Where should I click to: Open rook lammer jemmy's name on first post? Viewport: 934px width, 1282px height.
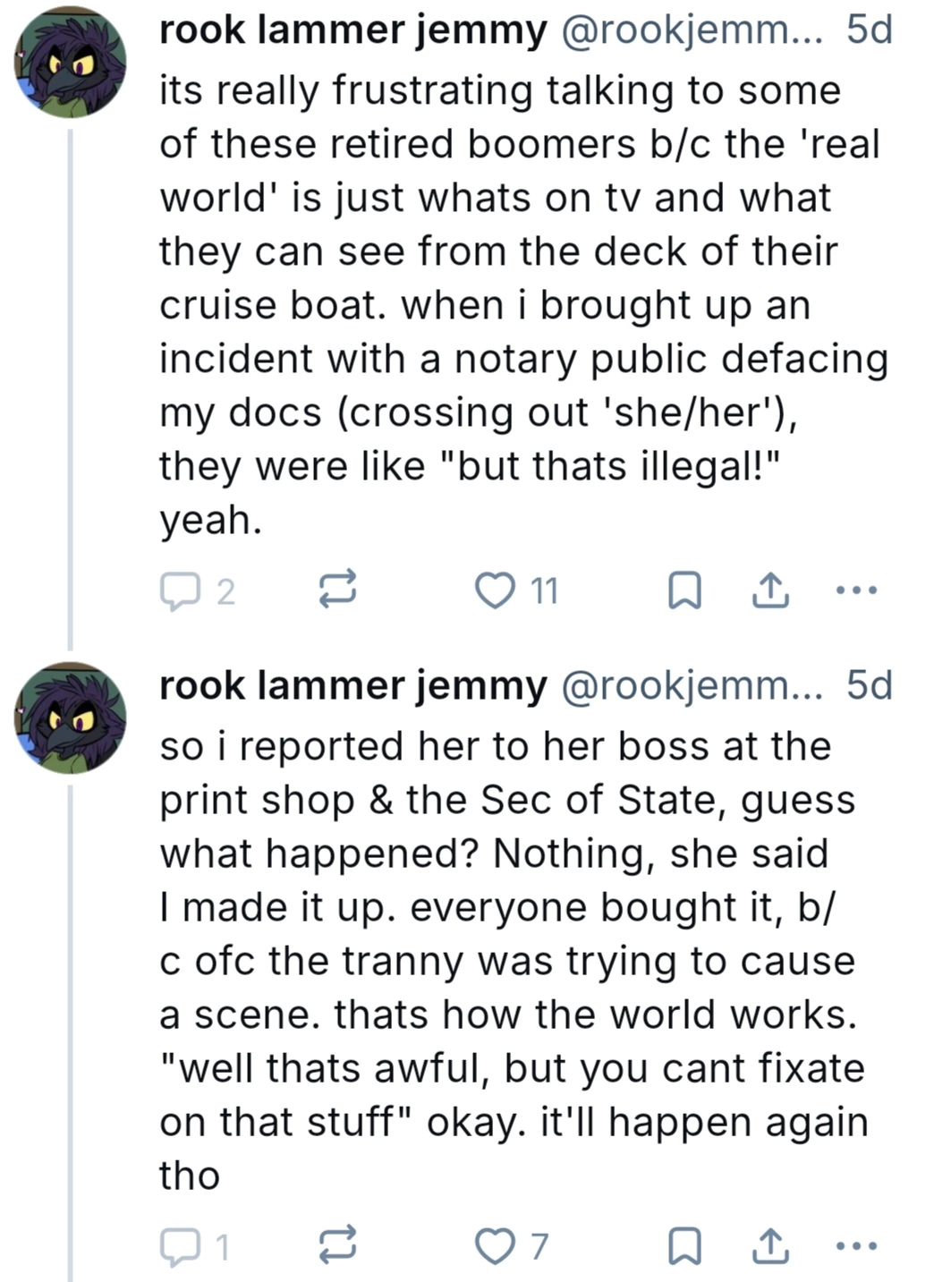(x=352, y=31)
